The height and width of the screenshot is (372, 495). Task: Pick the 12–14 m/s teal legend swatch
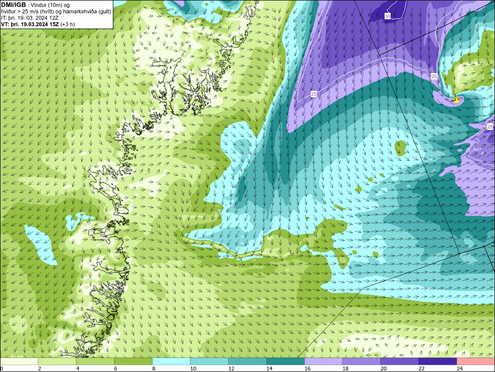[247, 361]
